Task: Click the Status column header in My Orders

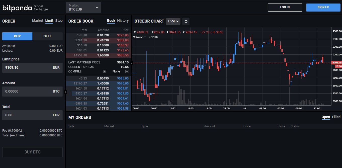Action: point(295,126)
